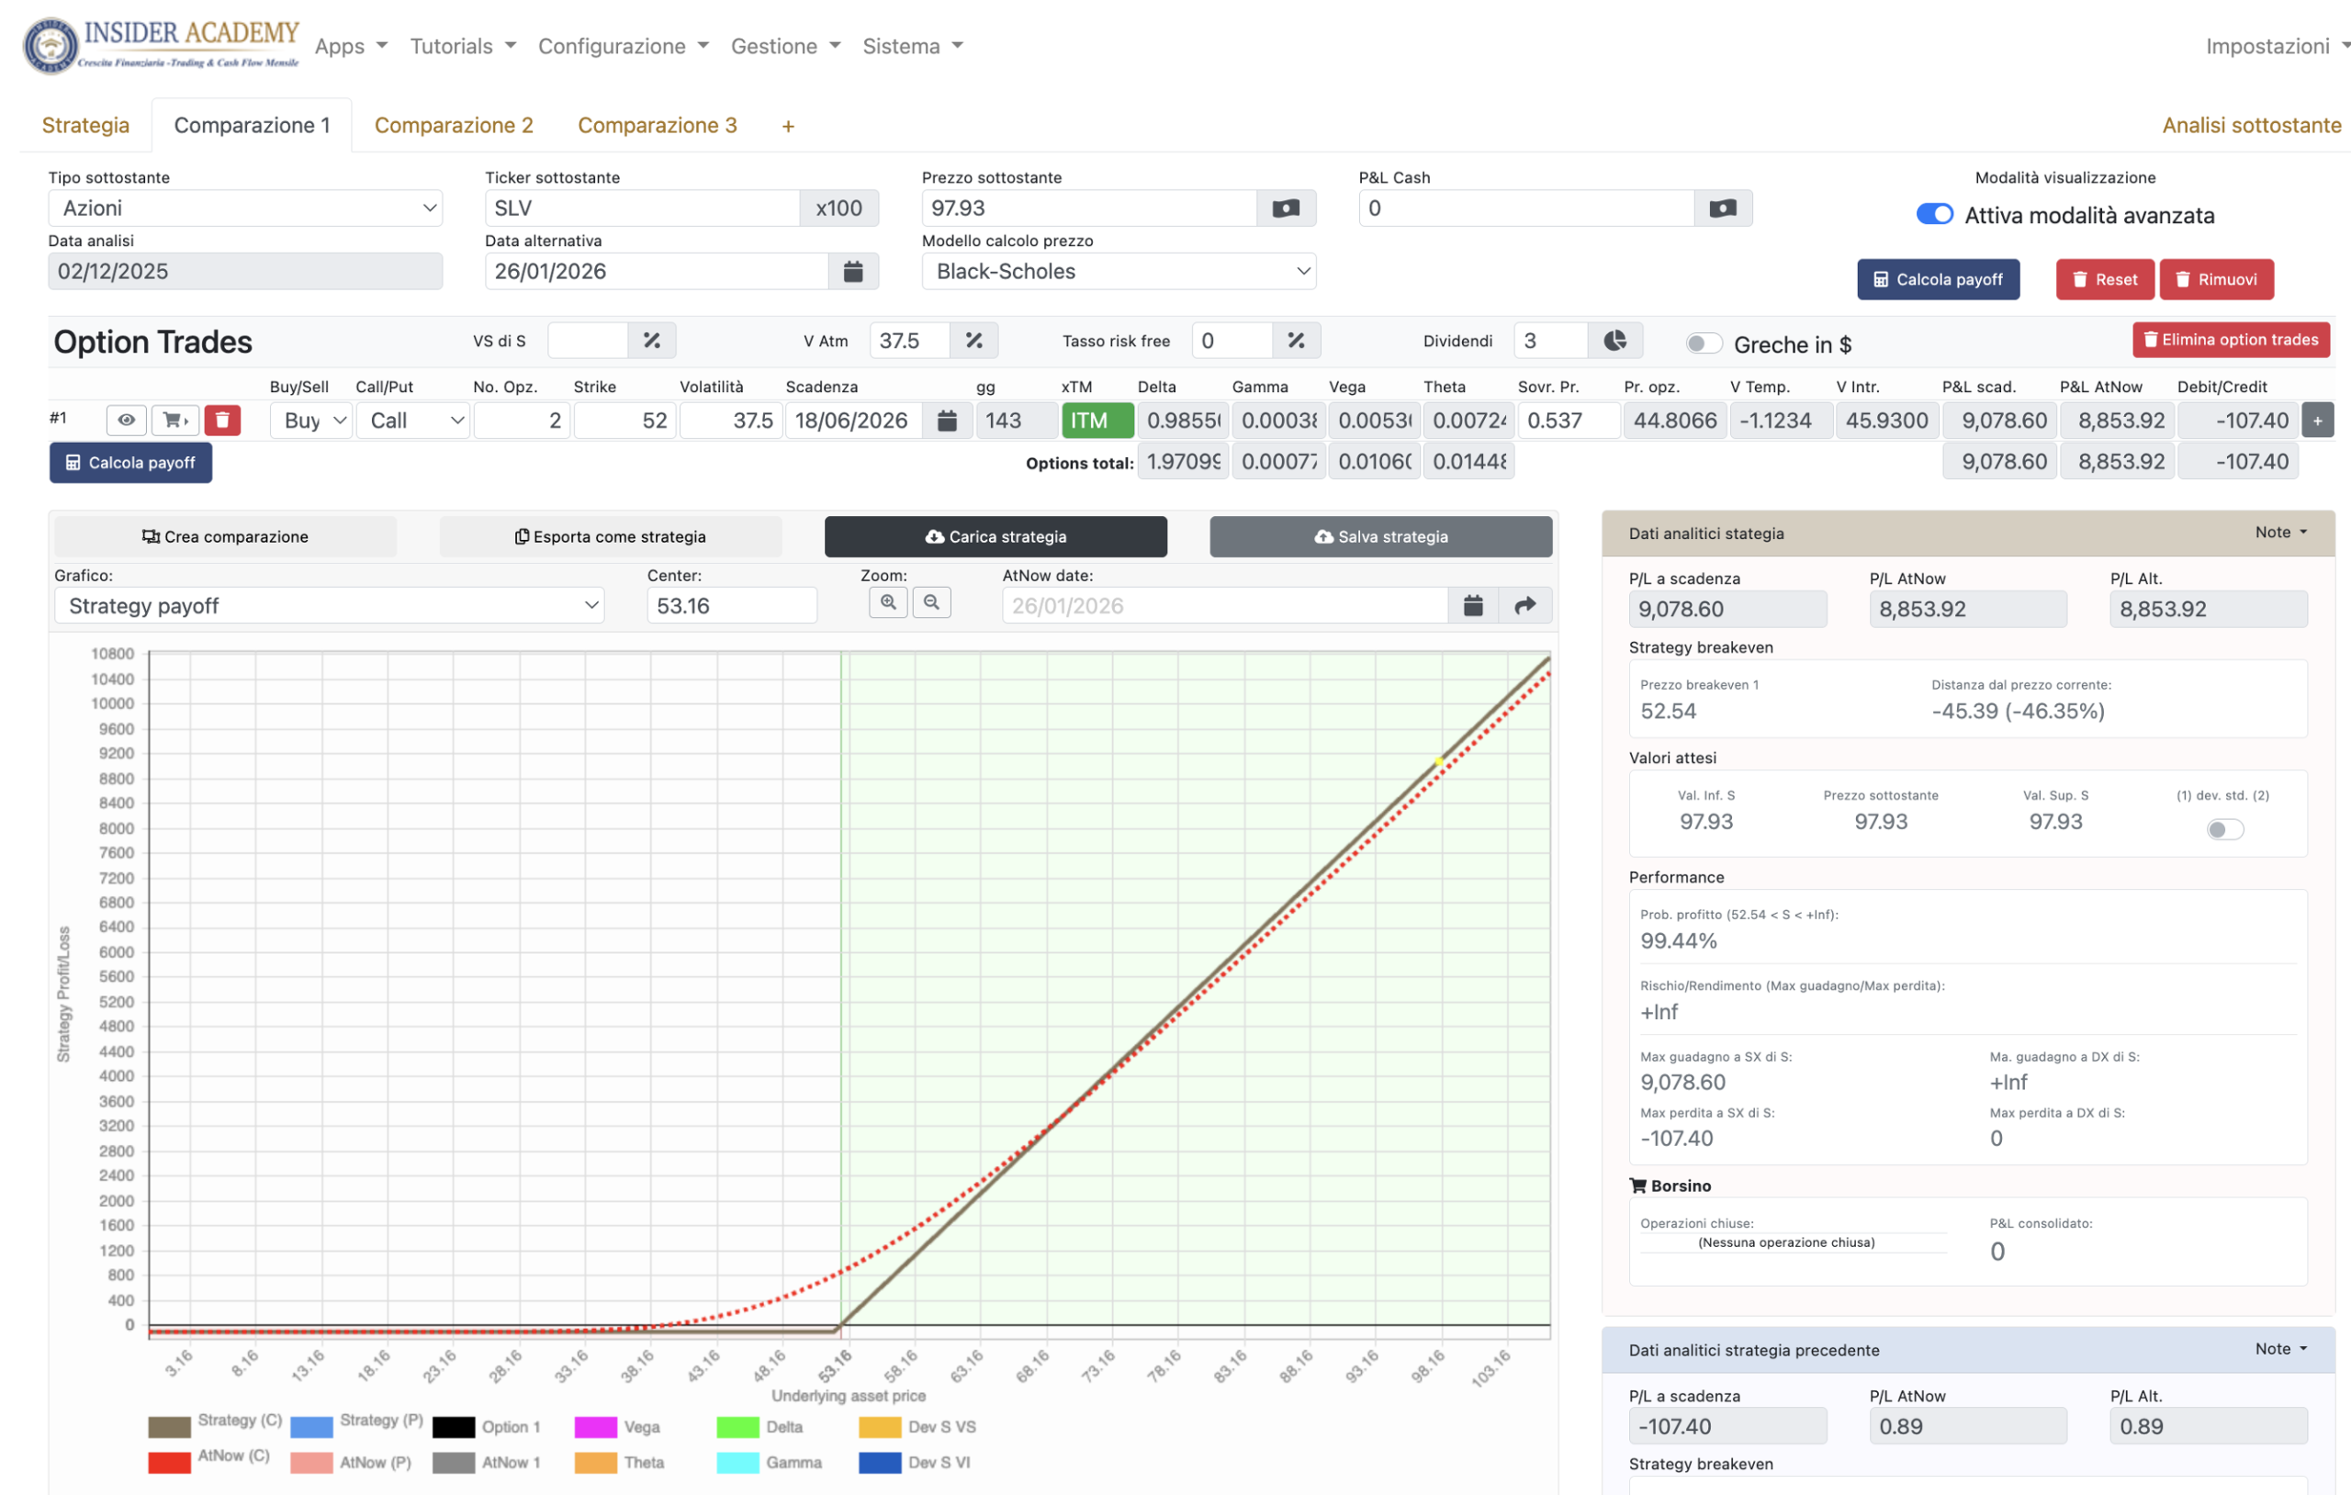Viewport: 2351px width, 1495px height.
Task: Switch to Strategia tab
Action: [86, 125]
